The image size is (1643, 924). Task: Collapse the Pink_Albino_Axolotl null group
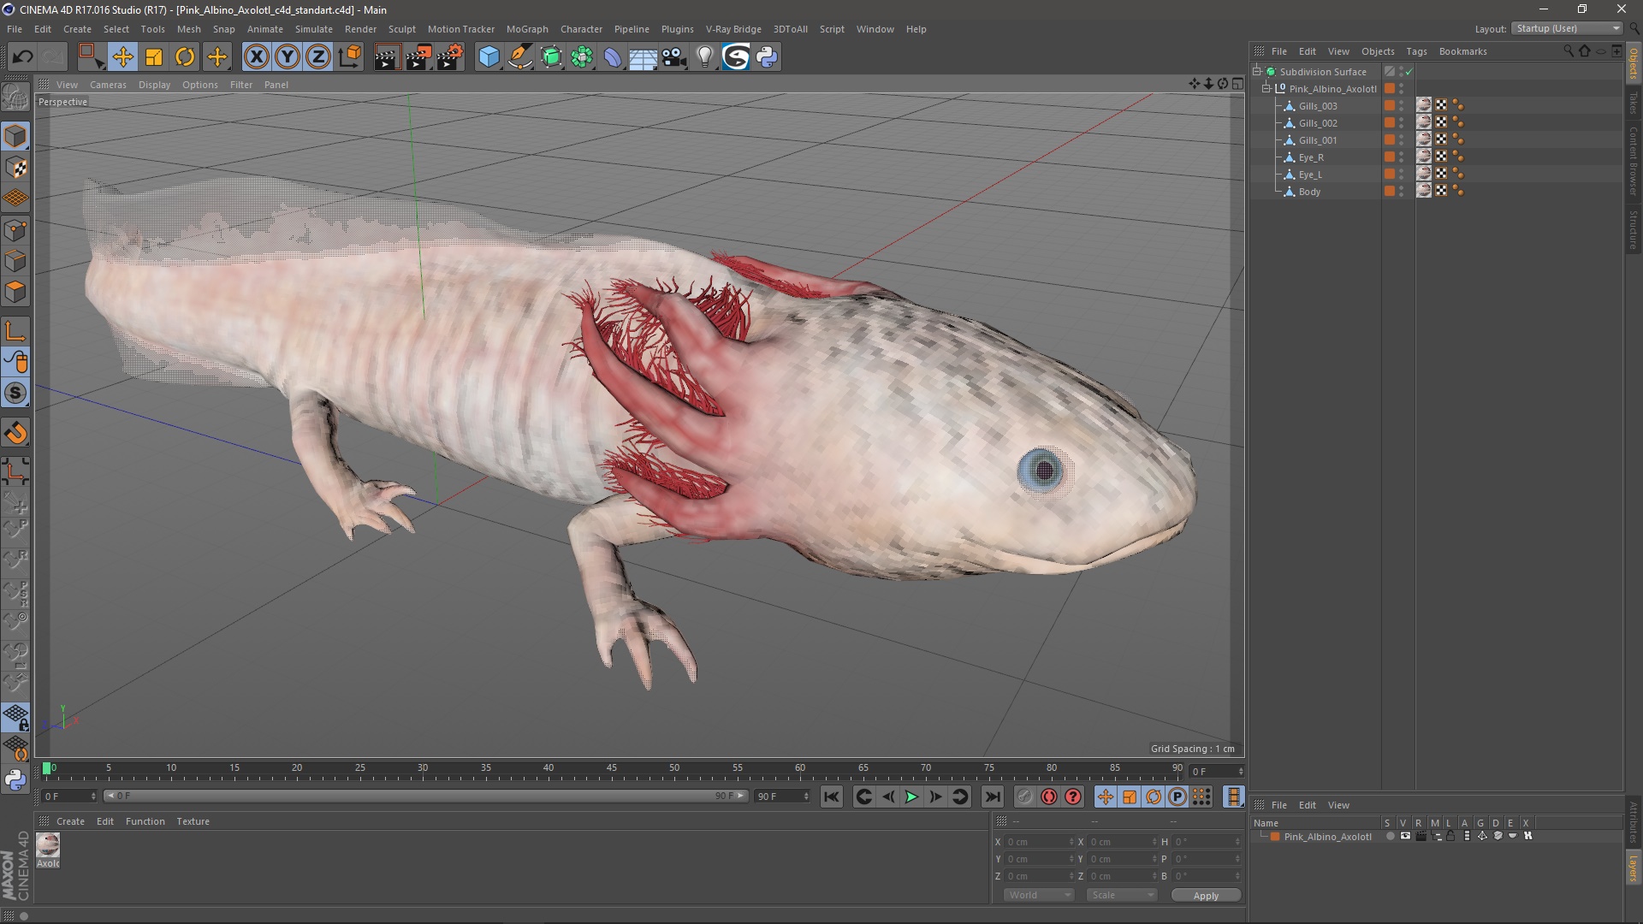point(1266,89)
